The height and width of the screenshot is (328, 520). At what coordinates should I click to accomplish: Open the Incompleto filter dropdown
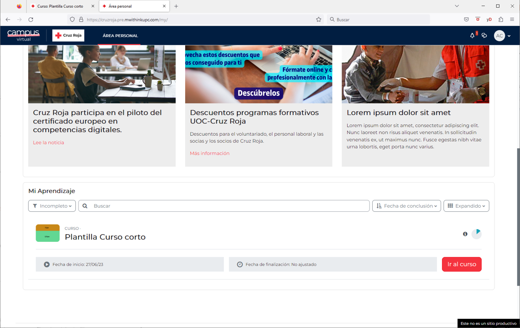tap(52, 205)
